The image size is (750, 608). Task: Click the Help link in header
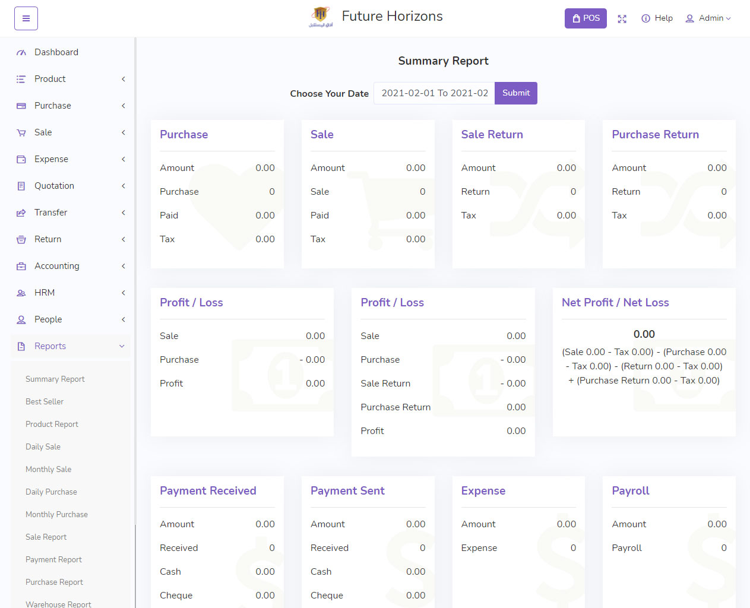tap(657, 18)
